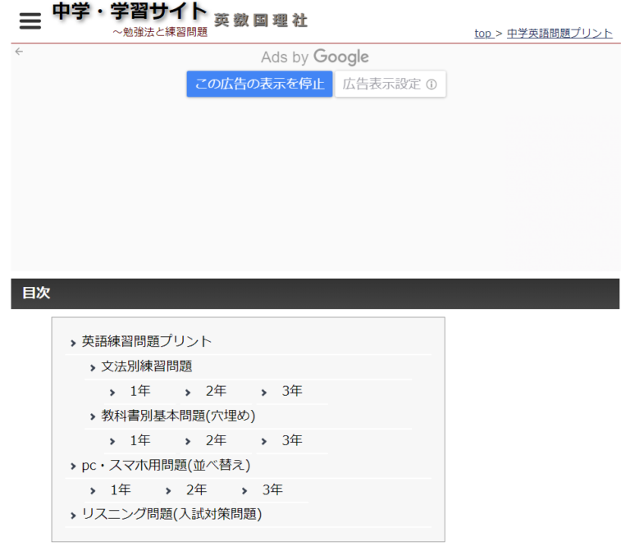630x546 pixels.
Task: Open the 中学英語問題プリント breadcrumb link
Action: click(559, 34)
